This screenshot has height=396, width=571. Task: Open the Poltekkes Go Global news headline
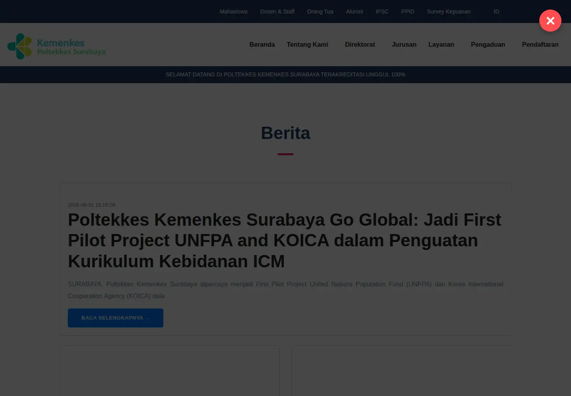pyautogui.click(x=284, y=240)
